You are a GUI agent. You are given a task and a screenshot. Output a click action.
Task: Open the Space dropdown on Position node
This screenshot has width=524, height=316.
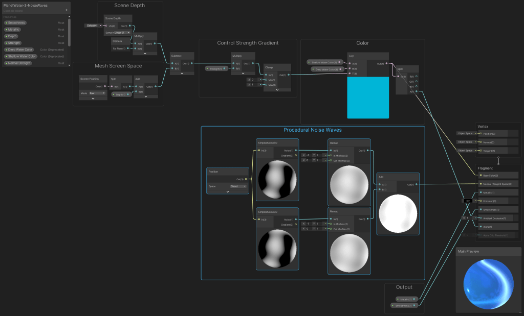tap(237, 186)
